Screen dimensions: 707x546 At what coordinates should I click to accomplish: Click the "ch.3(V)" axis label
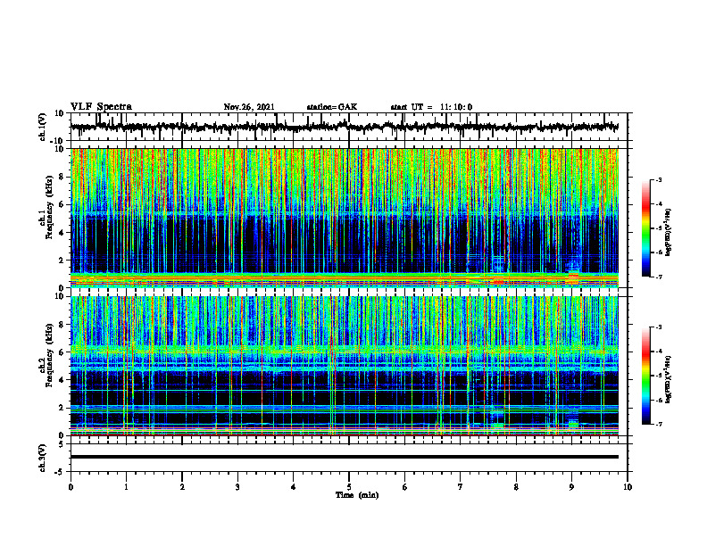point(43,458)
